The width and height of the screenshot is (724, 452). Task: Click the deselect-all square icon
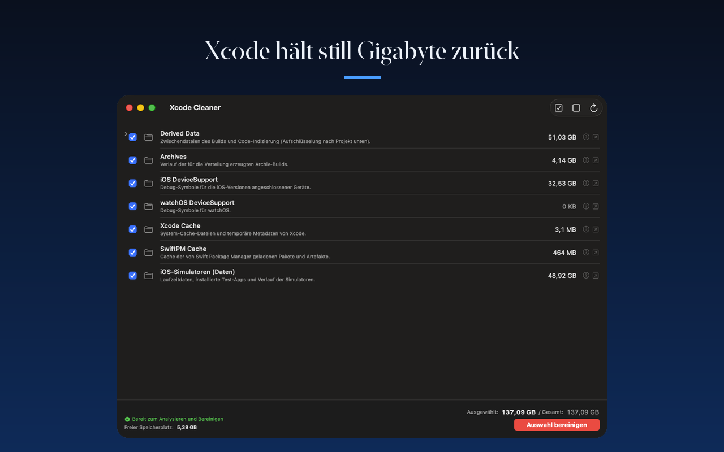point(576,108)
